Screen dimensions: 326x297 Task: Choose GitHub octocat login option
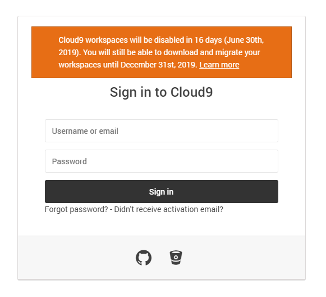pos(144,258)
